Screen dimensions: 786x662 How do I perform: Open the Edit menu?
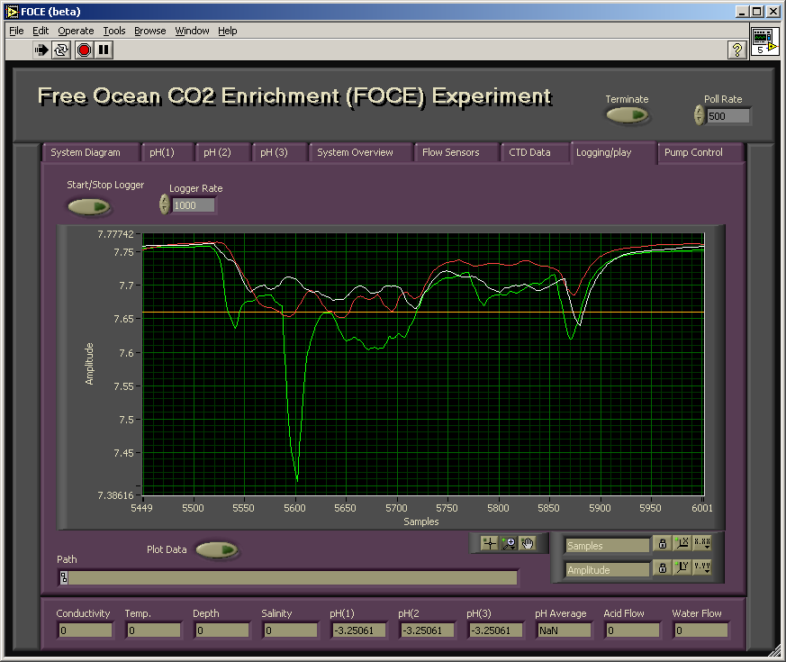[41, 32]
